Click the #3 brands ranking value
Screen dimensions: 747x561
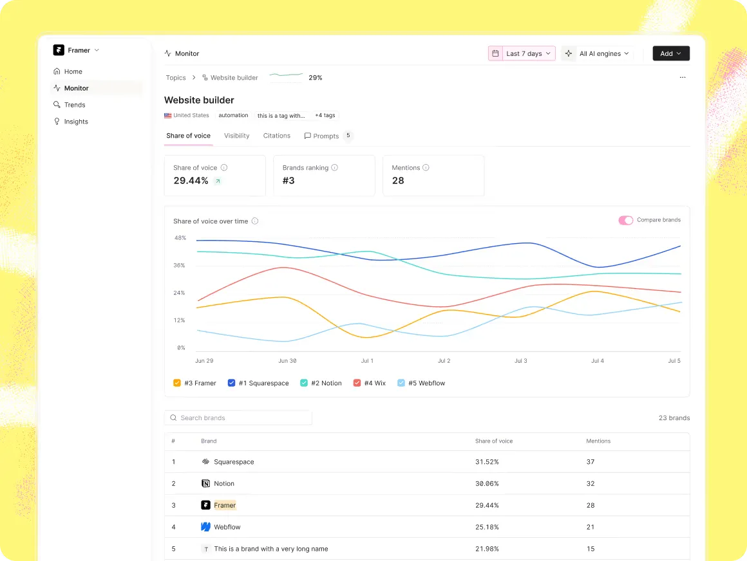pos(288,181)
